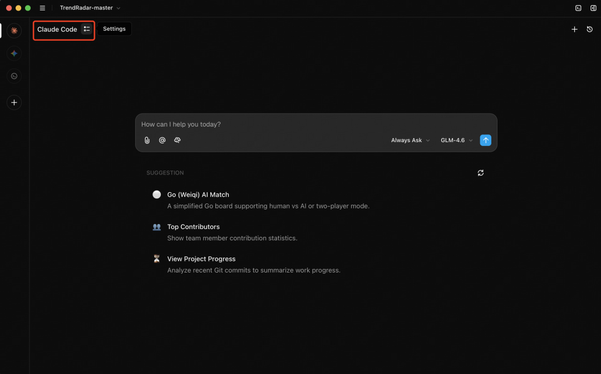Image resolution: width=601 pixels, height=374 pixels.
Task: Select the Gemini sparkle agent sidebar icon
Action: (14, 54)
